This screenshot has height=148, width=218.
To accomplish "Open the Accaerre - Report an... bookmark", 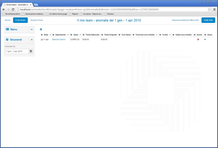I will point(91,14).
